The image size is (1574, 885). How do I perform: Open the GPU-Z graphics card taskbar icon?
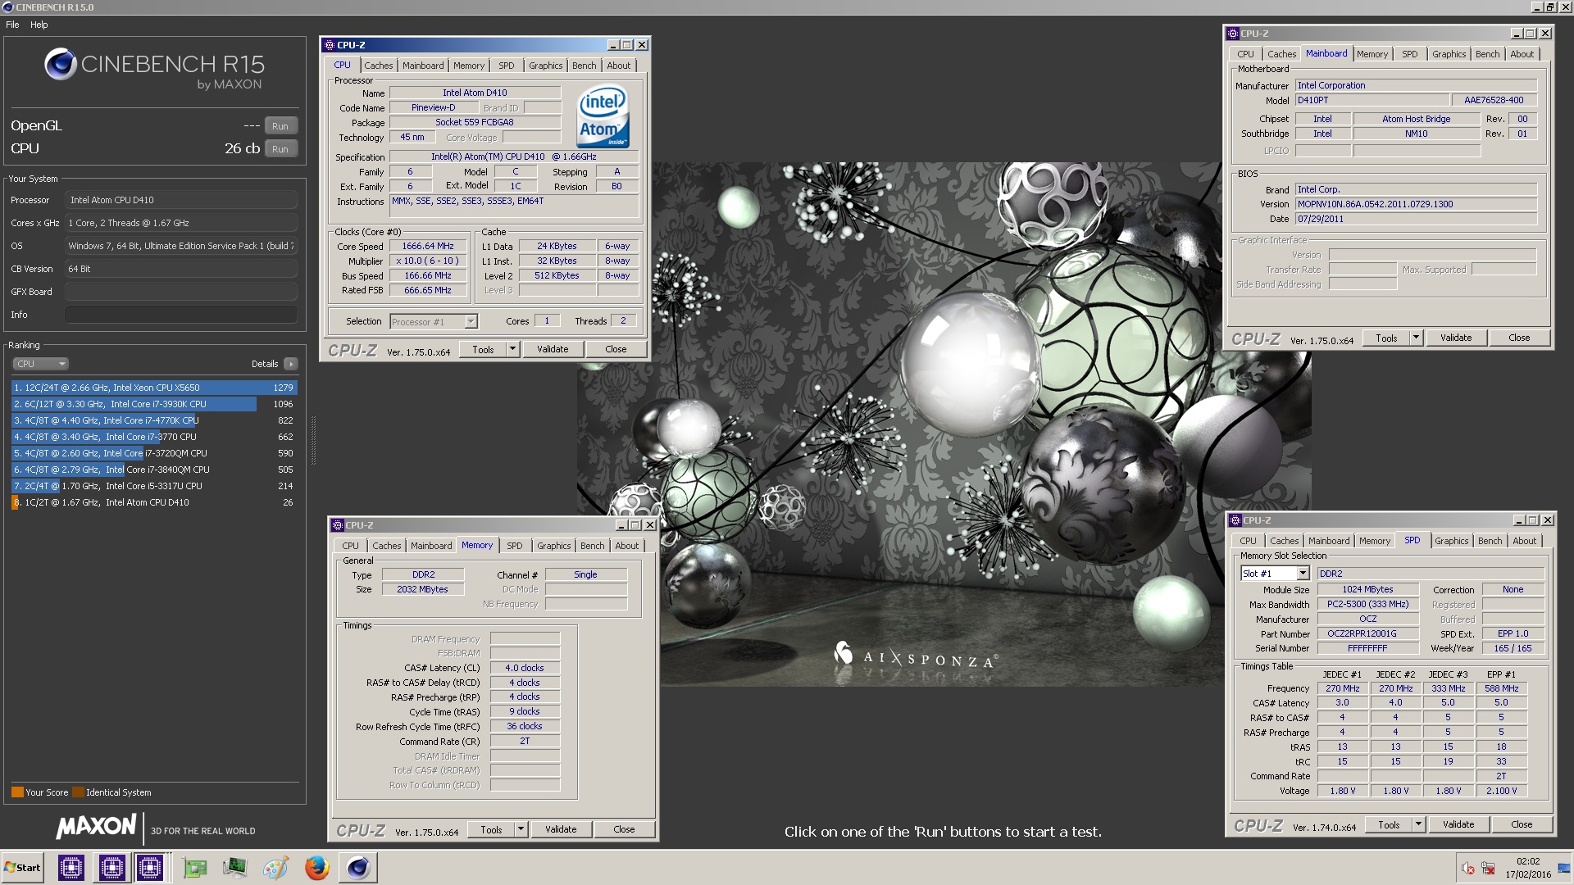click(x=194, y=868)
